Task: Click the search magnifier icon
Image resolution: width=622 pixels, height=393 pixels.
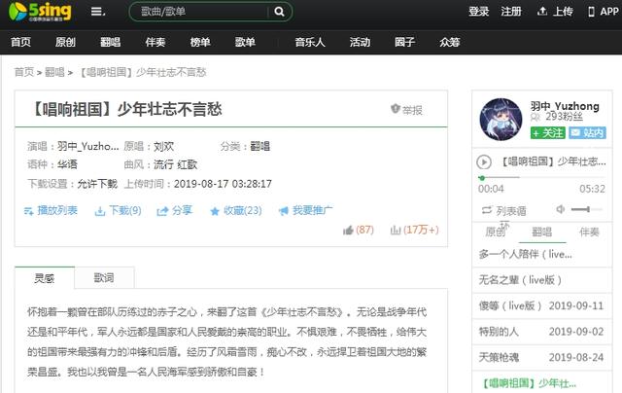Action: (x=279, y=13)
